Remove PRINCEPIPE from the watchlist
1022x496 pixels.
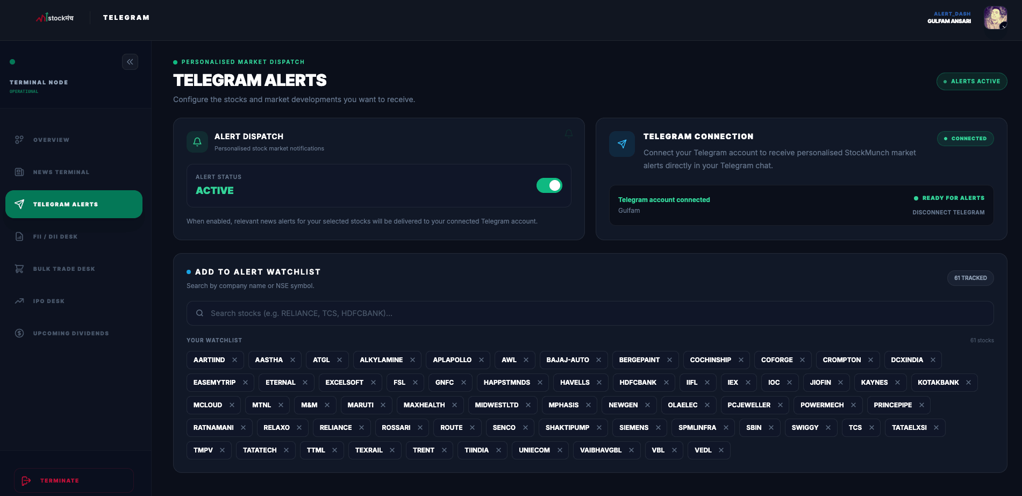coord(921,405)
